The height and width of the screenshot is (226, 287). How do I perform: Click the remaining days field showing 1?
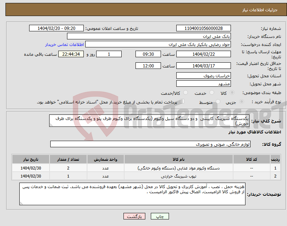[109, 54]
